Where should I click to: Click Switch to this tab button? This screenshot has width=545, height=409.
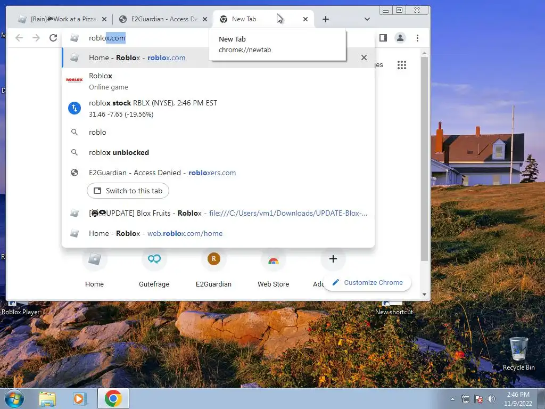point(128,191)
